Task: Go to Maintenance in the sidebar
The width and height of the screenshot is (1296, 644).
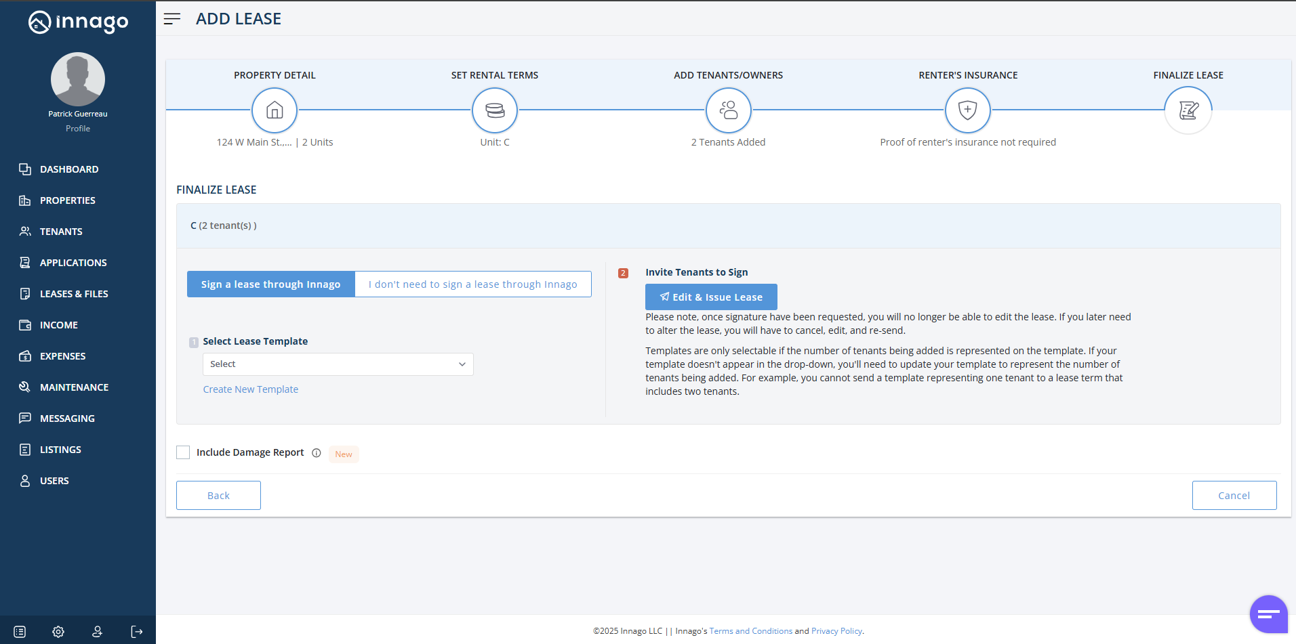Action: pos(74,387)
